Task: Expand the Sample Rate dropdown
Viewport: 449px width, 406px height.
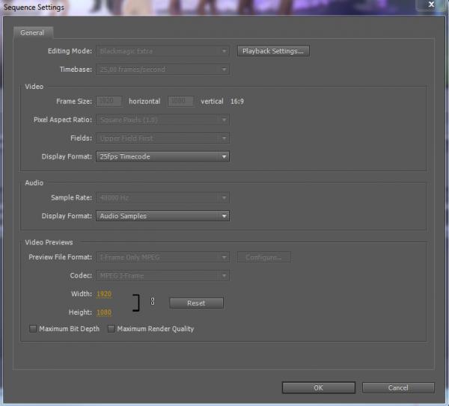Action: coord(162,197)
